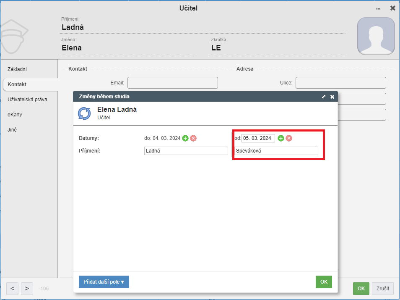Image resolution: width=400 pixels, height=300 pixels.
Task: Click the od: date field showing 05. 03. 2024
Action: 258,138
